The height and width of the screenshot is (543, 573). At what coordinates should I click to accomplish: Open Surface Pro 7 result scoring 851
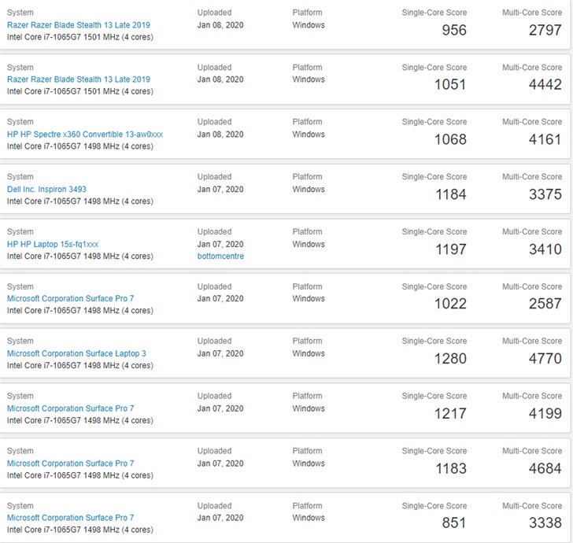tap(70, 518)
